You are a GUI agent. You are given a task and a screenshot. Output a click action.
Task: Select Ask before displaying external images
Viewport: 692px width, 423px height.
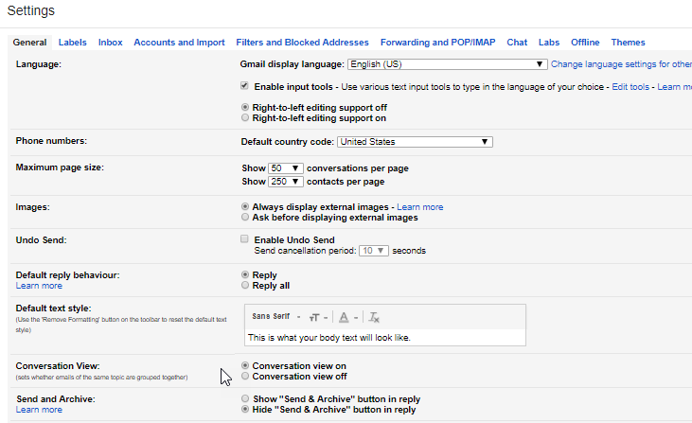(x=245, y=217)
